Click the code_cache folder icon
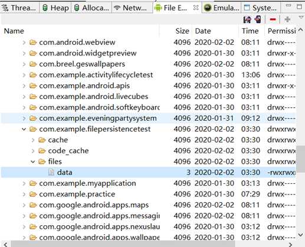This screenshot has width=305, height=247. pos(42,151)
